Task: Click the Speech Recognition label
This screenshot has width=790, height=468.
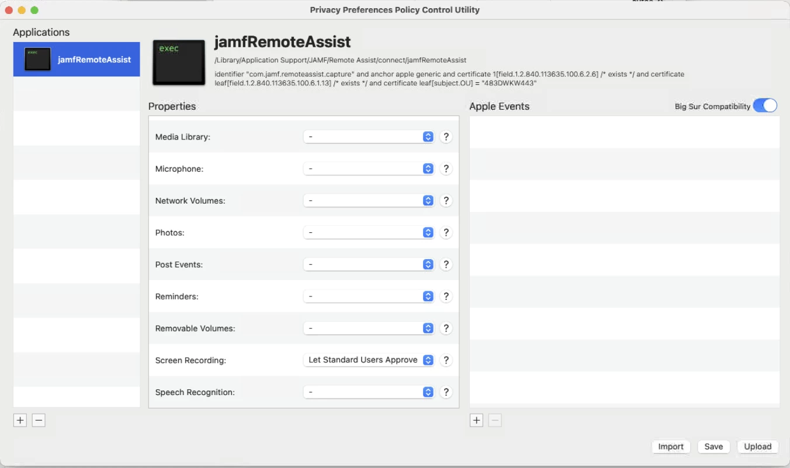Action: (x=195, y=392)
